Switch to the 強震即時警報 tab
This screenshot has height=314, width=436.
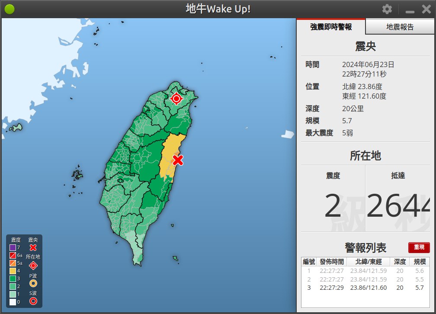coord(331,27)
